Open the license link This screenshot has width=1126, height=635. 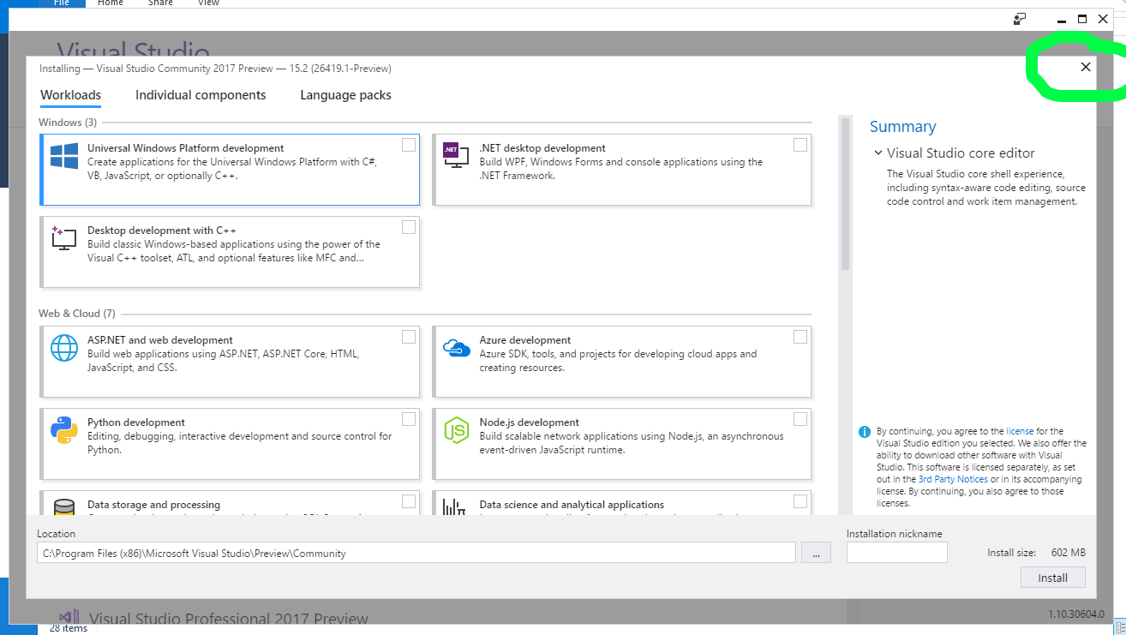point(1020,431)
